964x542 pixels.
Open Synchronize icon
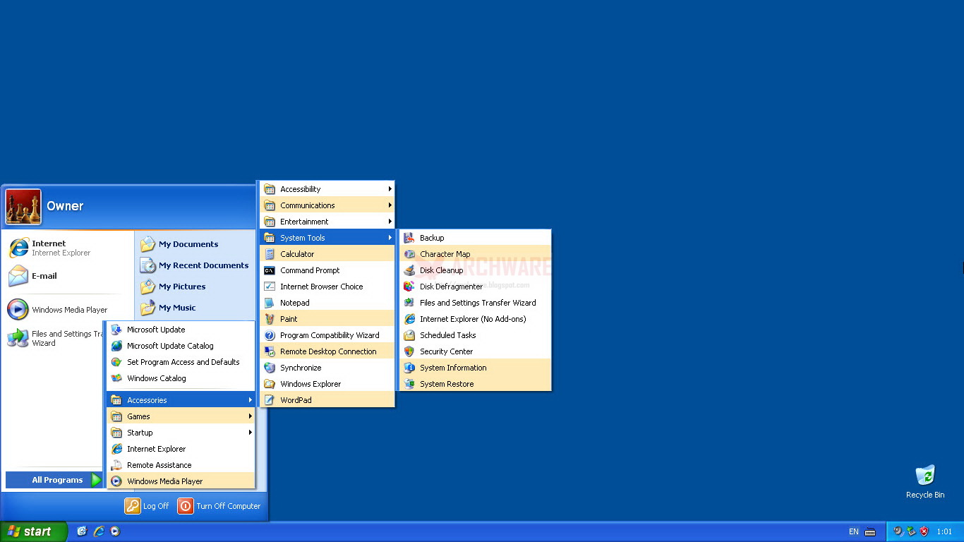click(x=270, y=368)
